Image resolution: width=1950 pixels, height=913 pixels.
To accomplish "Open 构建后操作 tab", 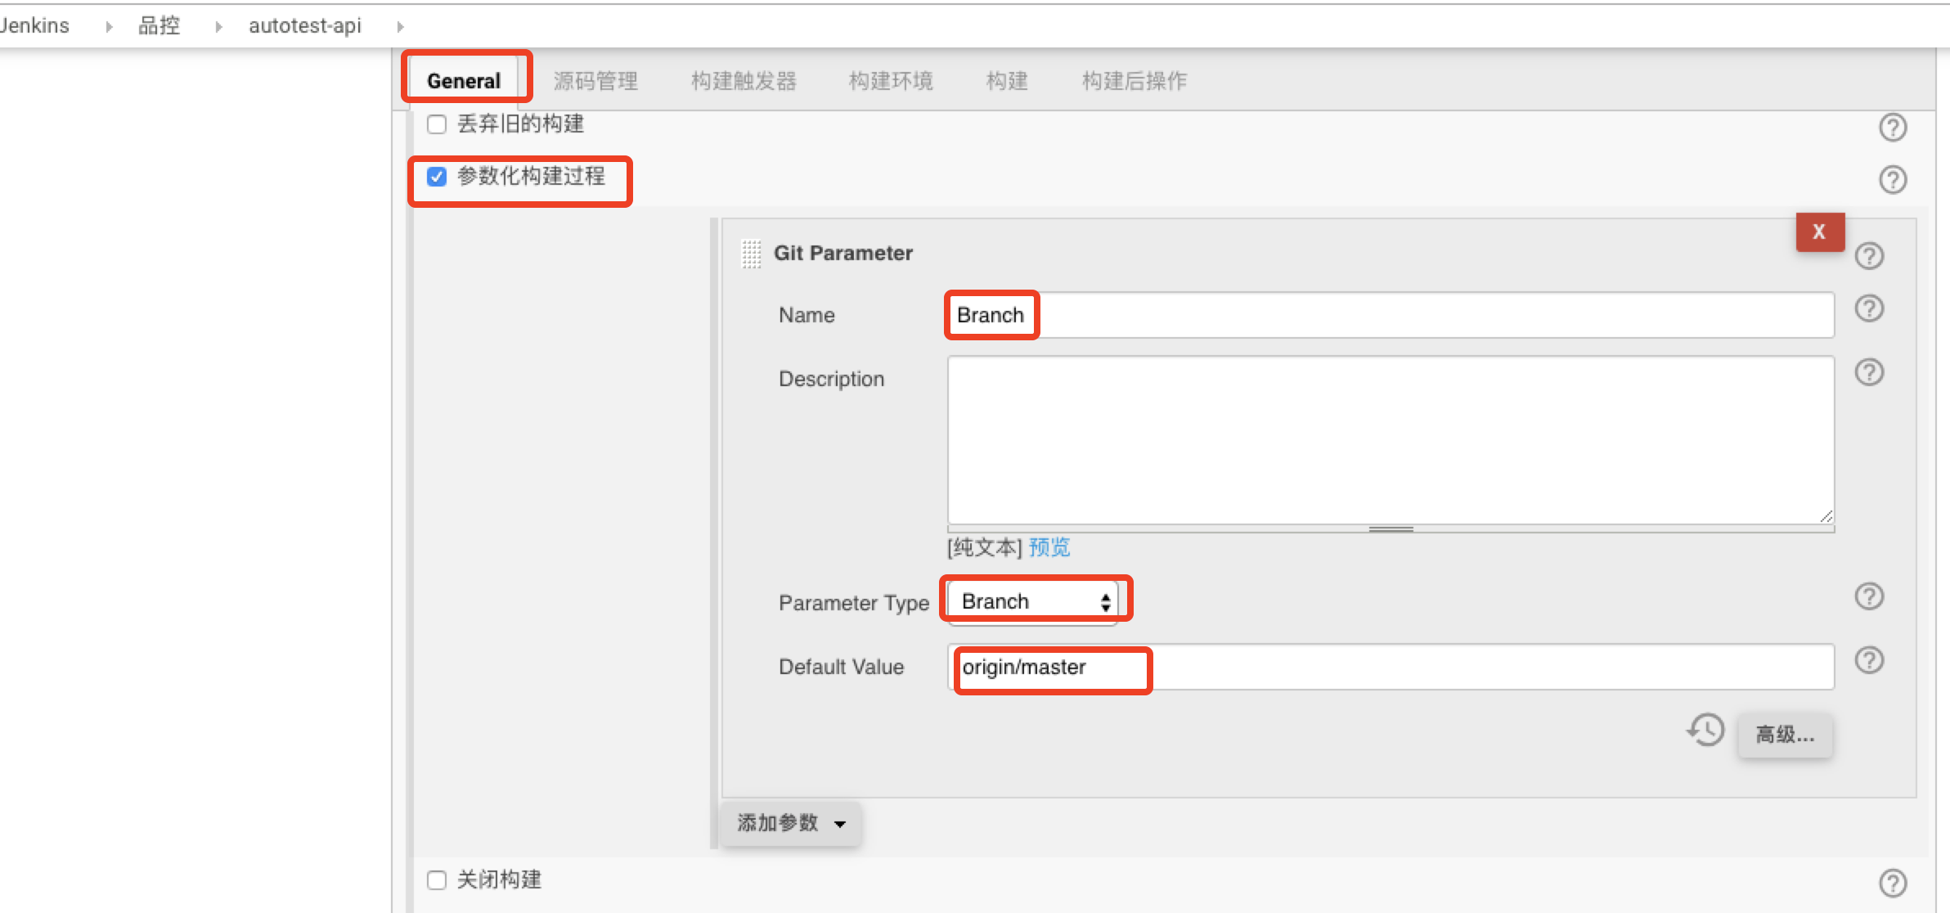I will point(1133,79).
